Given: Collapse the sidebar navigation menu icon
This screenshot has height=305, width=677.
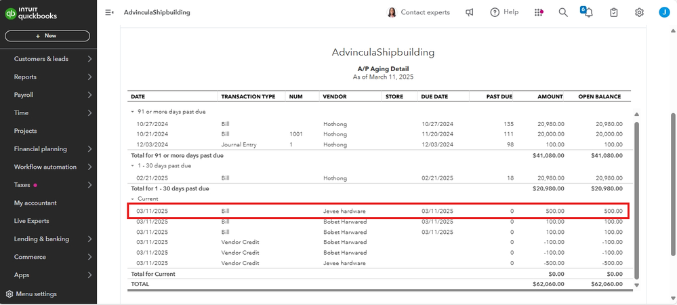Looking at the screenshot, I should pos(109,12).
